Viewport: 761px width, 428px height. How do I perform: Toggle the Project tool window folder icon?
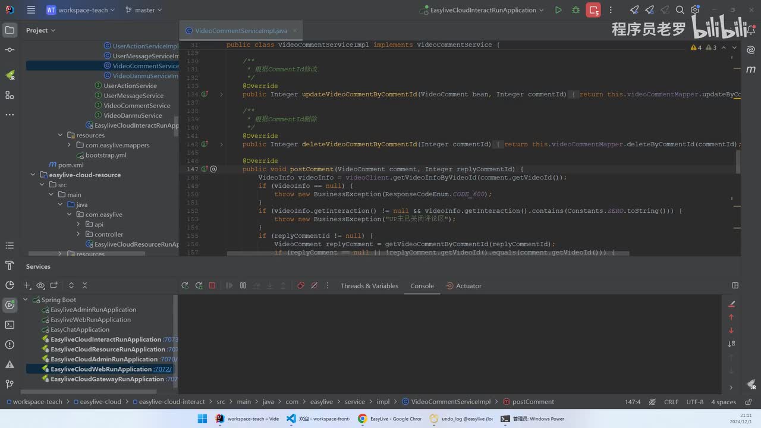(10, 30)
